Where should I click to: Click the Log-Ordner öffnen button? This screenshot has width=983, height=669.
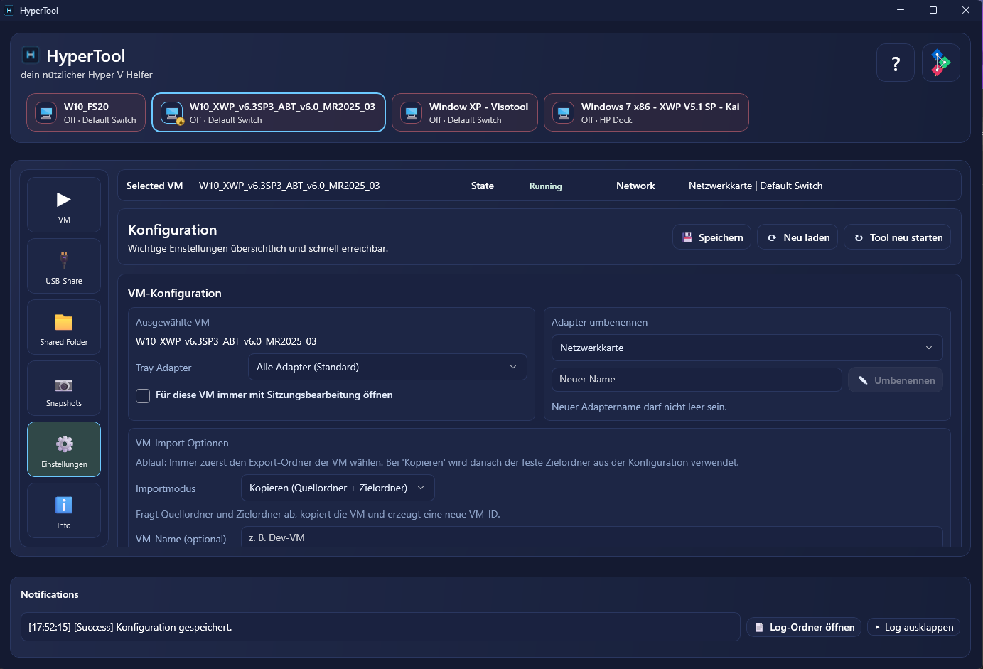804,627
